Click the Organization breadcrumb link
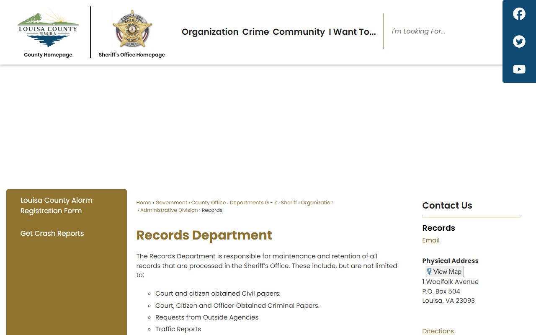 point(317,203)
